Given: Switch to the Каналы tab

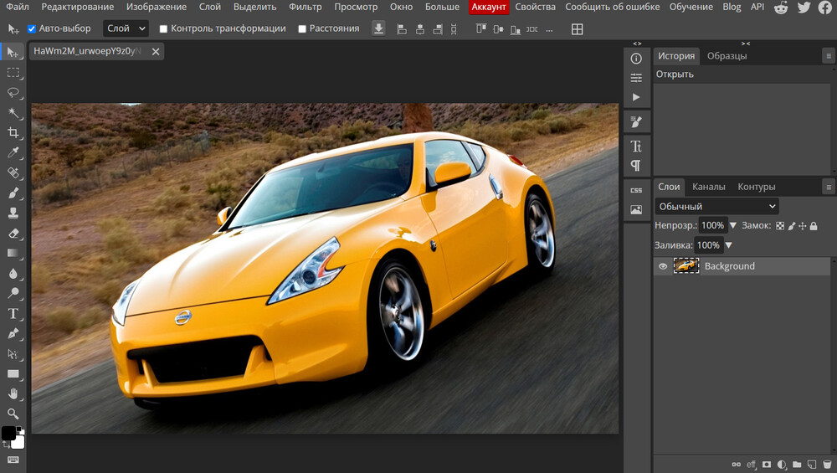Looking at the screenshot, I should [709, 187].
